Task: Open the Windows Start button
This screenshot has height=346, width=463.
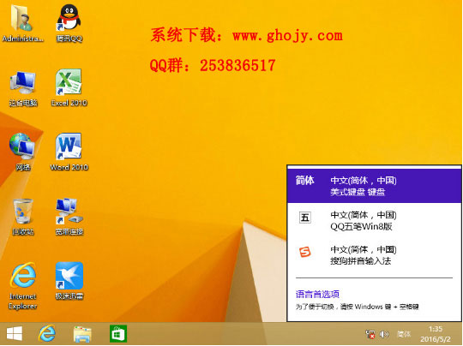Action: pos(15,334)
